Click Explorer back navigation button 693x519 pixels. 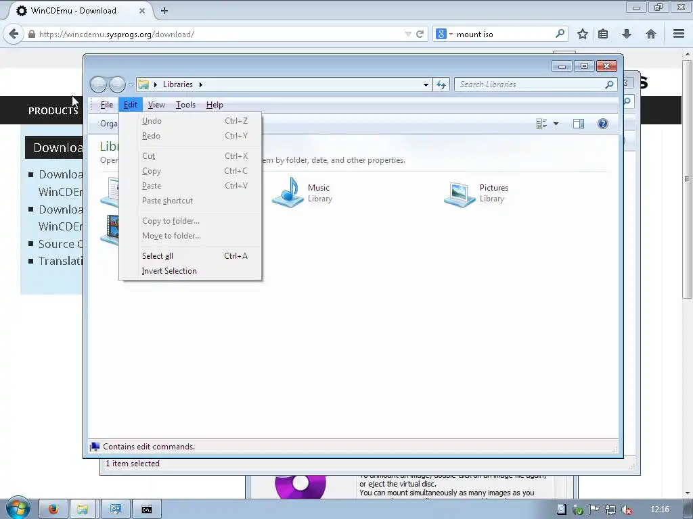coord(98,84)
